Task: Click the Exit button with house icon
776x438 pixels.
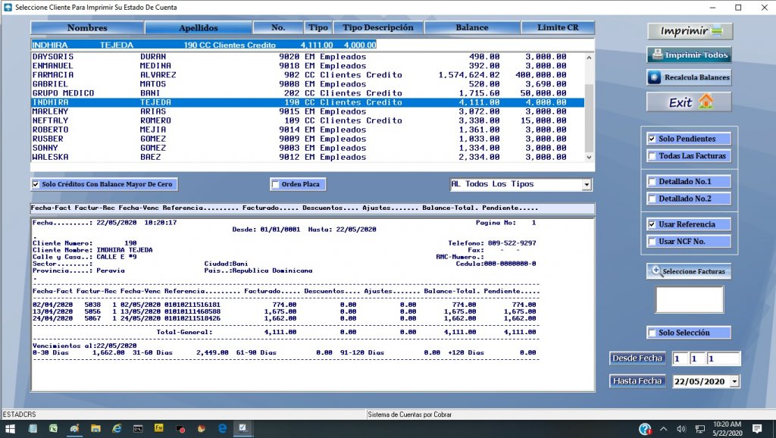Action: (688, 102)
